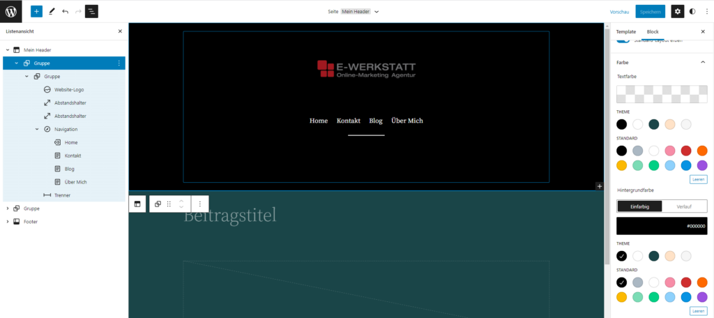Image resolution: width=714 pixels, height=318 pixels.
Task: Switch to the Template tab
Action: [x=625, y=31]
